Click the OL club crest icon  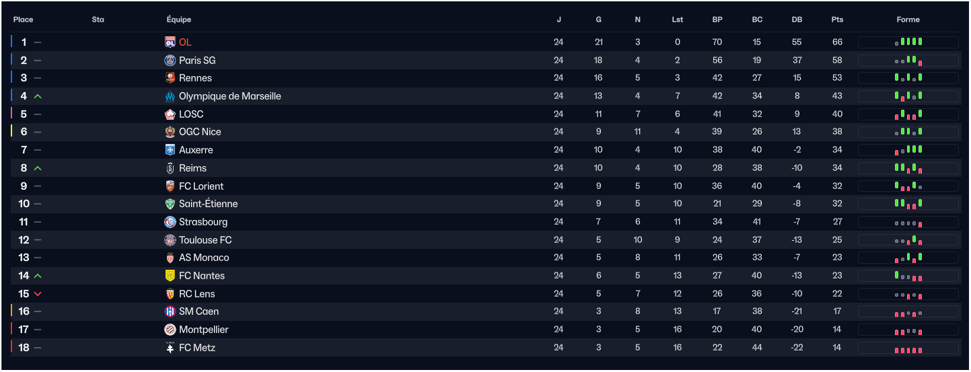(170, 42)
